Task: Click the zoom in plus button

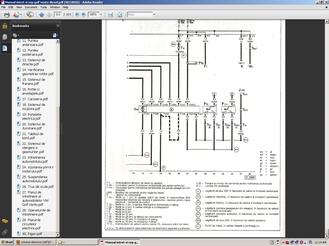Action: [x=84, y=15]
